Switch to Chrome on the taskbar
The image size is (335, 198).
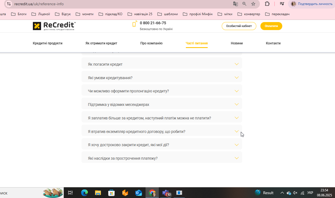pyautogui.click(x=152, y=193)
